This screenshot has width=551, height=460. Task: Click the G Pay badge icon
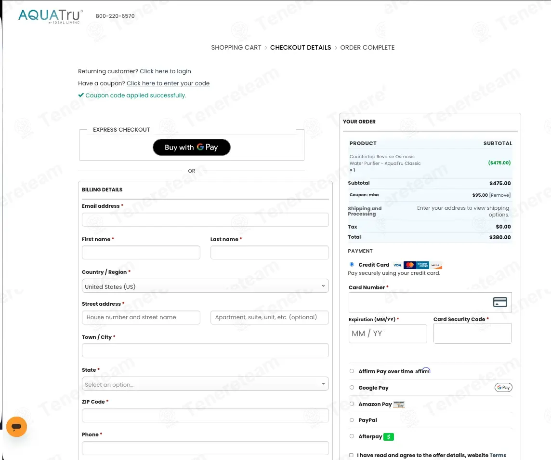click(503, 388)
